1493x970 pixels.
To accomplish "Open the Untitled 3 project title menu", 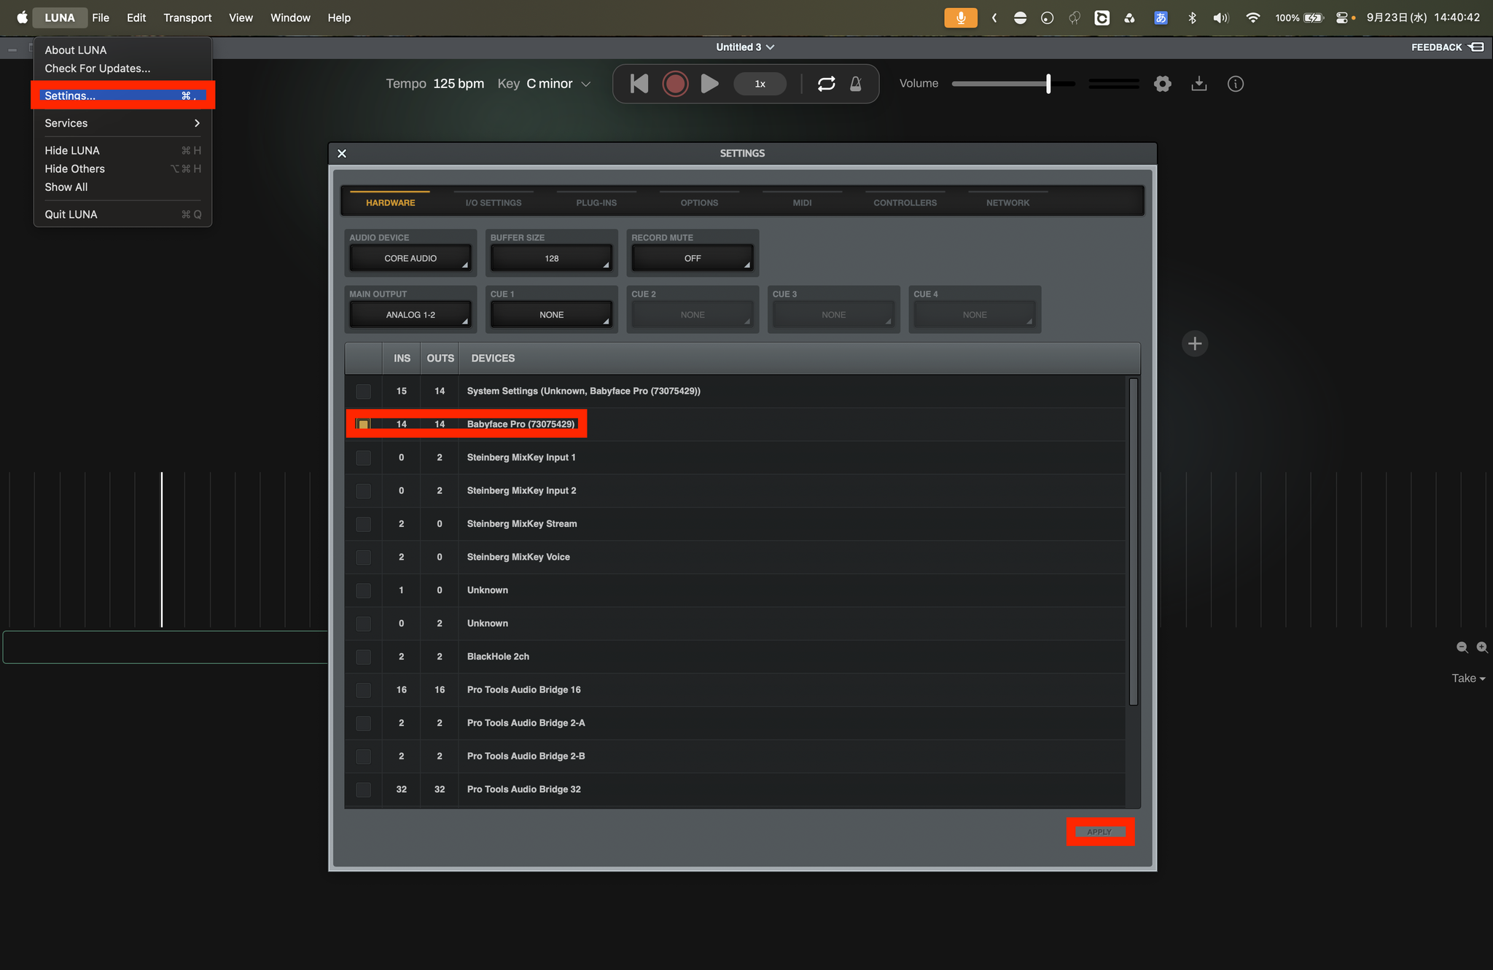I will (745, 47).
